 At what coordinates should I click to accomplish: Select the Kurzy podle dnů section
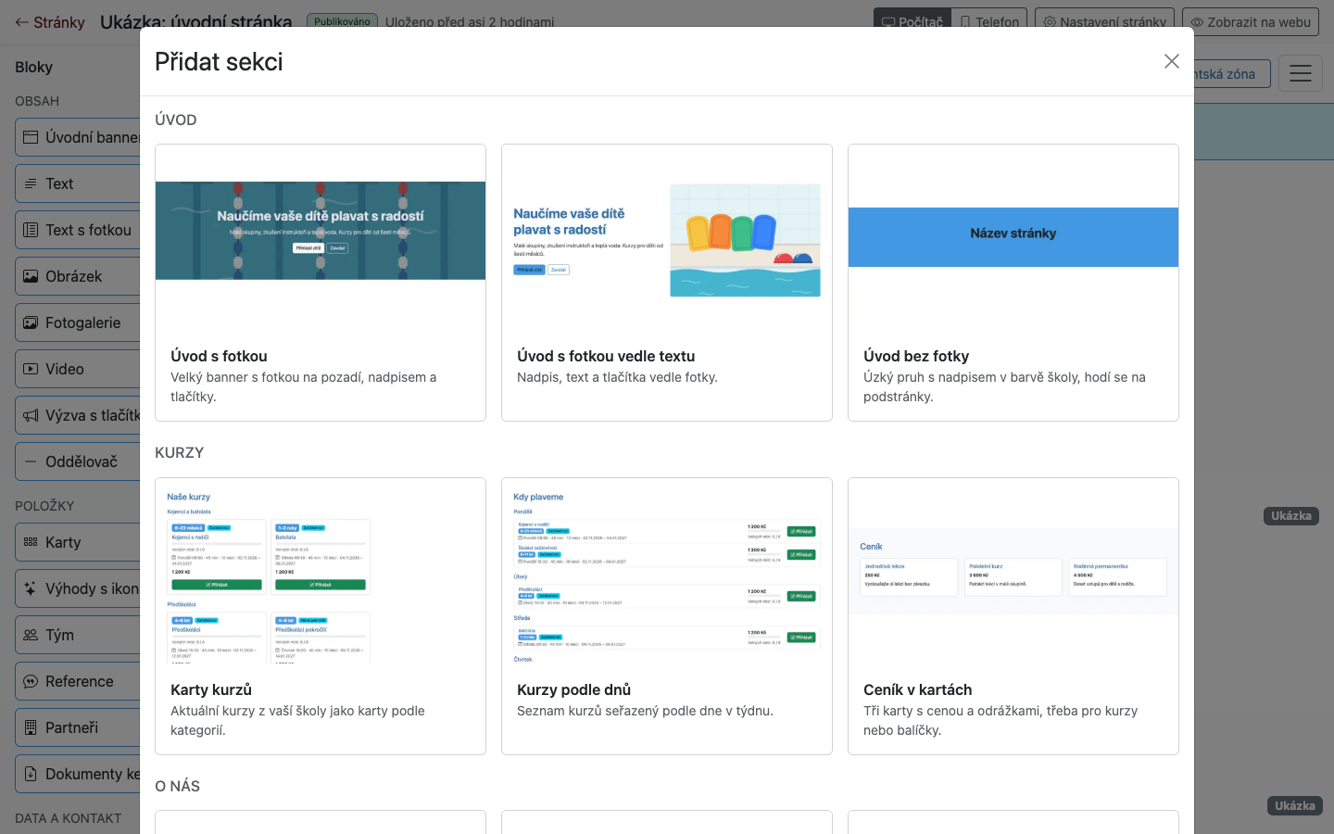pyautogui.click(x=667, y=616)
